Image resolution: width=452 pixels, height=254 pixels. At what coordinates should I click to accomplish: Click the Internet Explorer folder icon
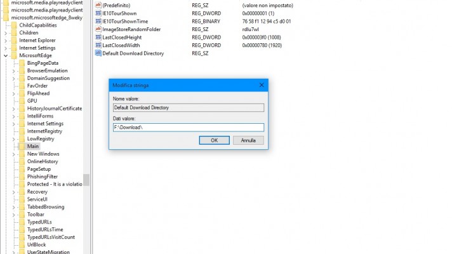(14, 41)
